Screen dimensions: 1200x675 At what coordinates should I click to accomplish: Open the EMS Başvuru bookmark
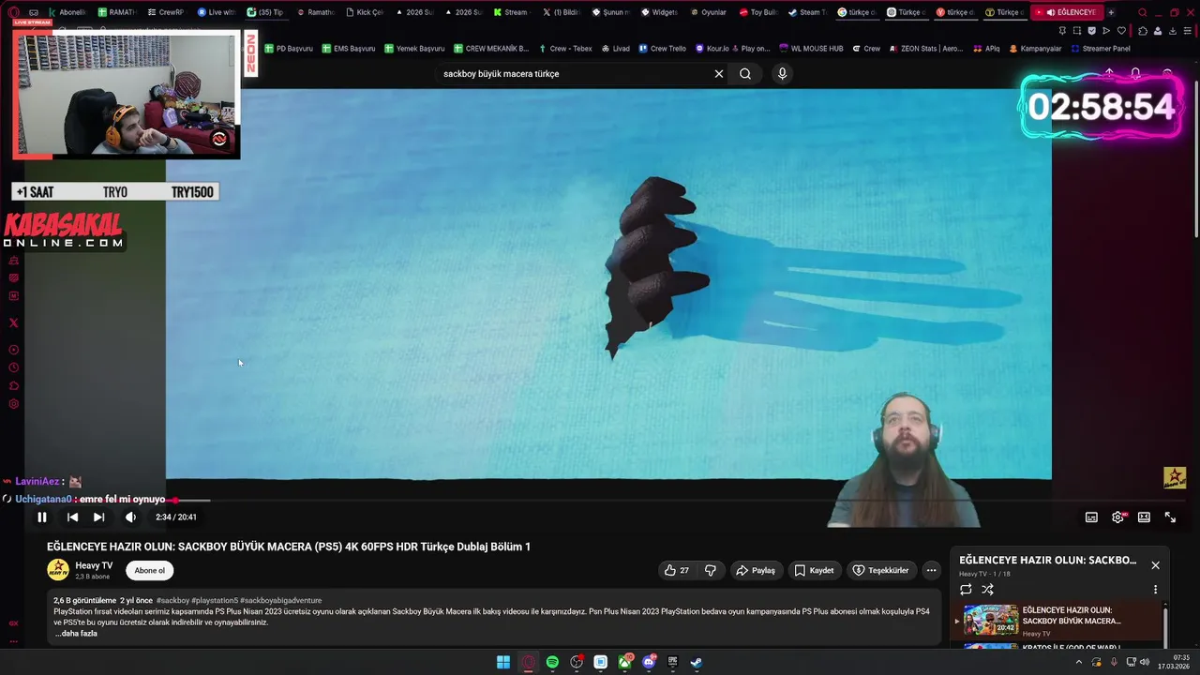click(x=349, y=49)
